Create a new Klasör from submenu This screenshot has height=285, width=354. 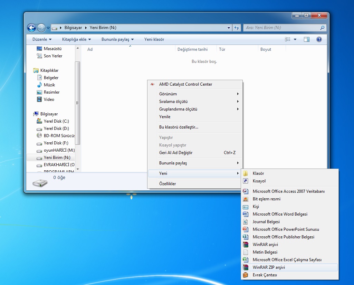[x=290, y=173]
